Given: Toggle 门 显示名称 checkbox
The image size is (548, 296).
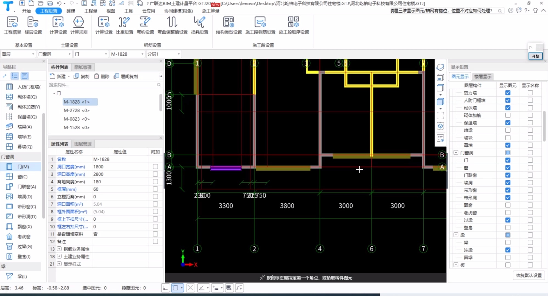Looking at the screenshot, I should pos(530,160).
